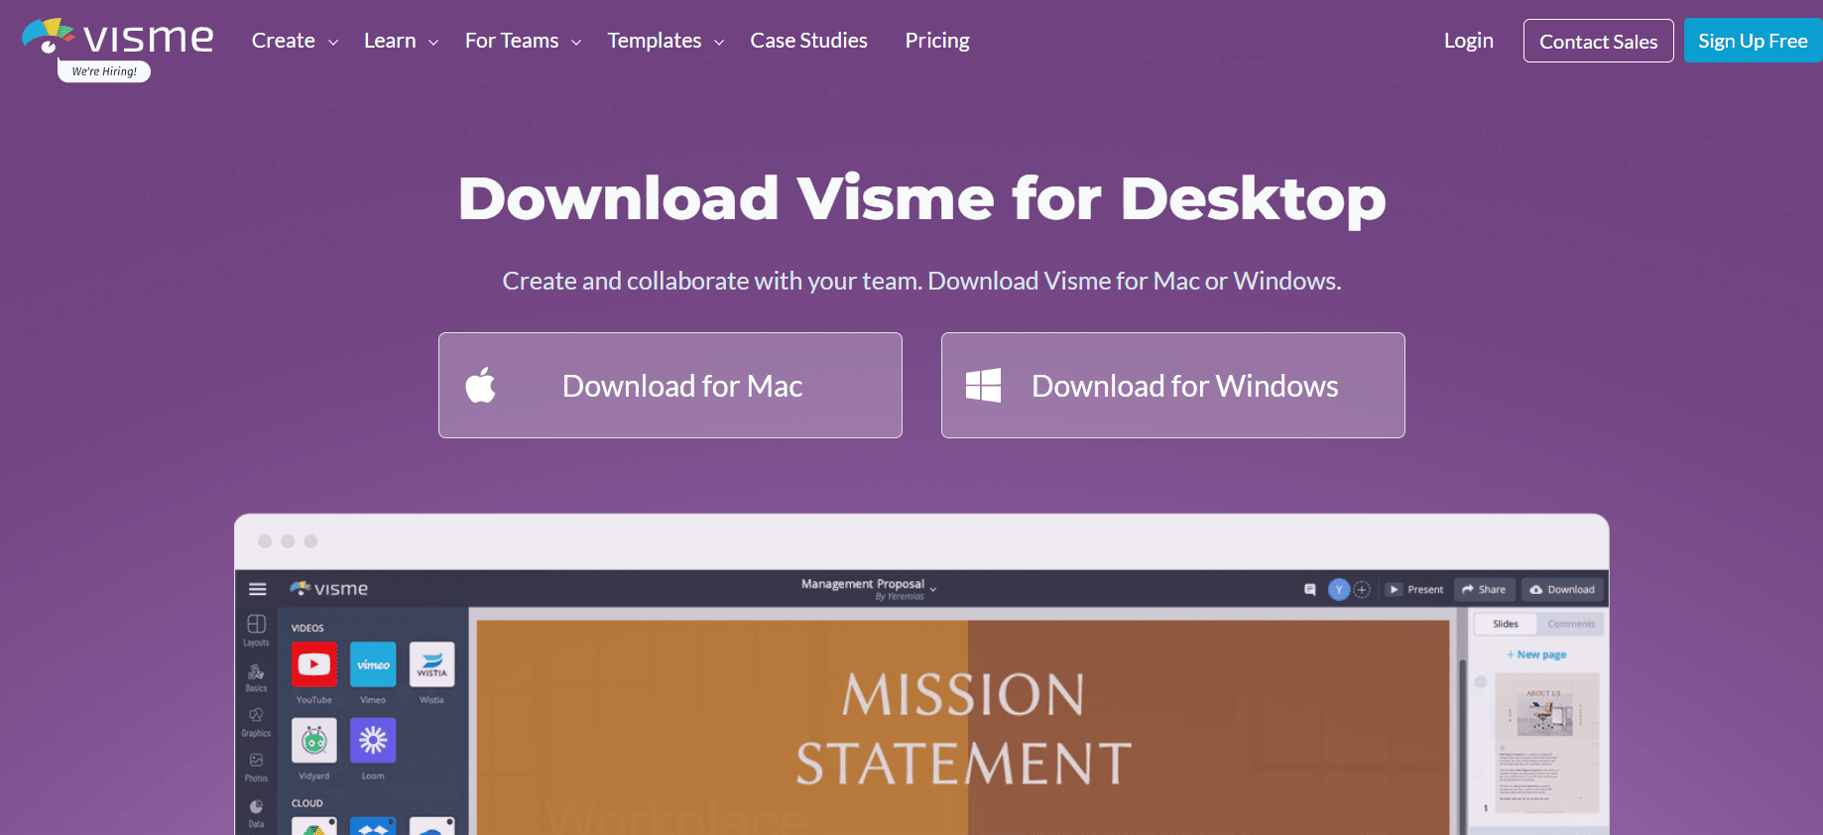
Task: Click the YouTube video icon
Action: (x=313, y=664)
